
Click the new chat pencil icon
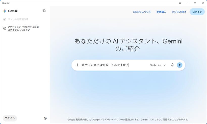[5, 19]
